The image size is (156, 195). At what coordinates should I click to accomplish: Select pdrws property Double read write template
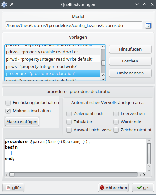(x=52, y=52)
